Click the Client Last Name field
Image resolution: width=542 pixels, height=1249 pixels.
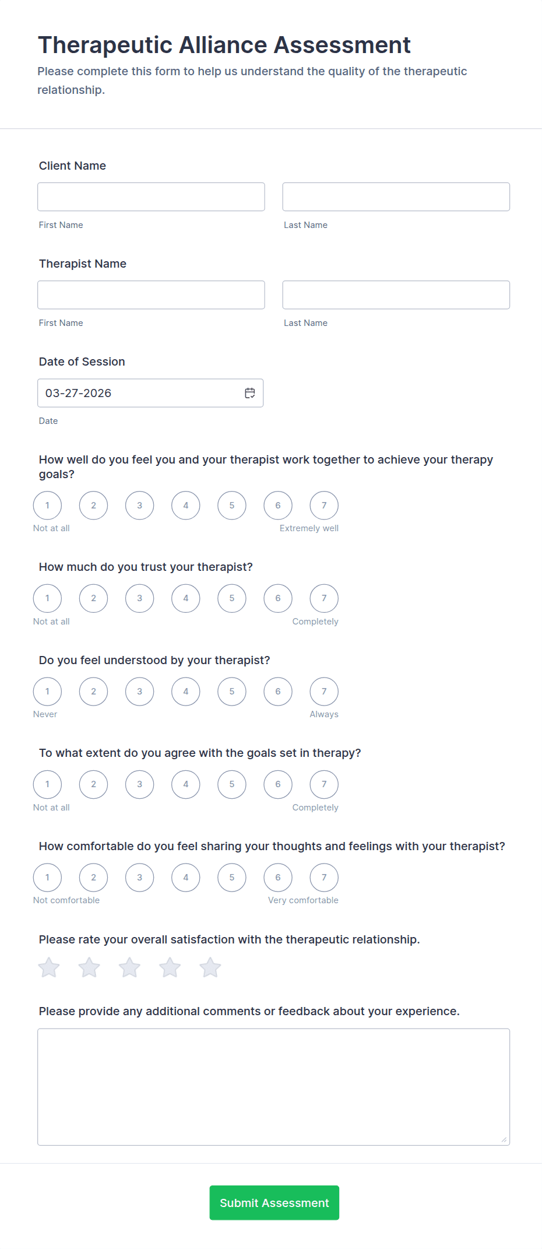(396, 197)
